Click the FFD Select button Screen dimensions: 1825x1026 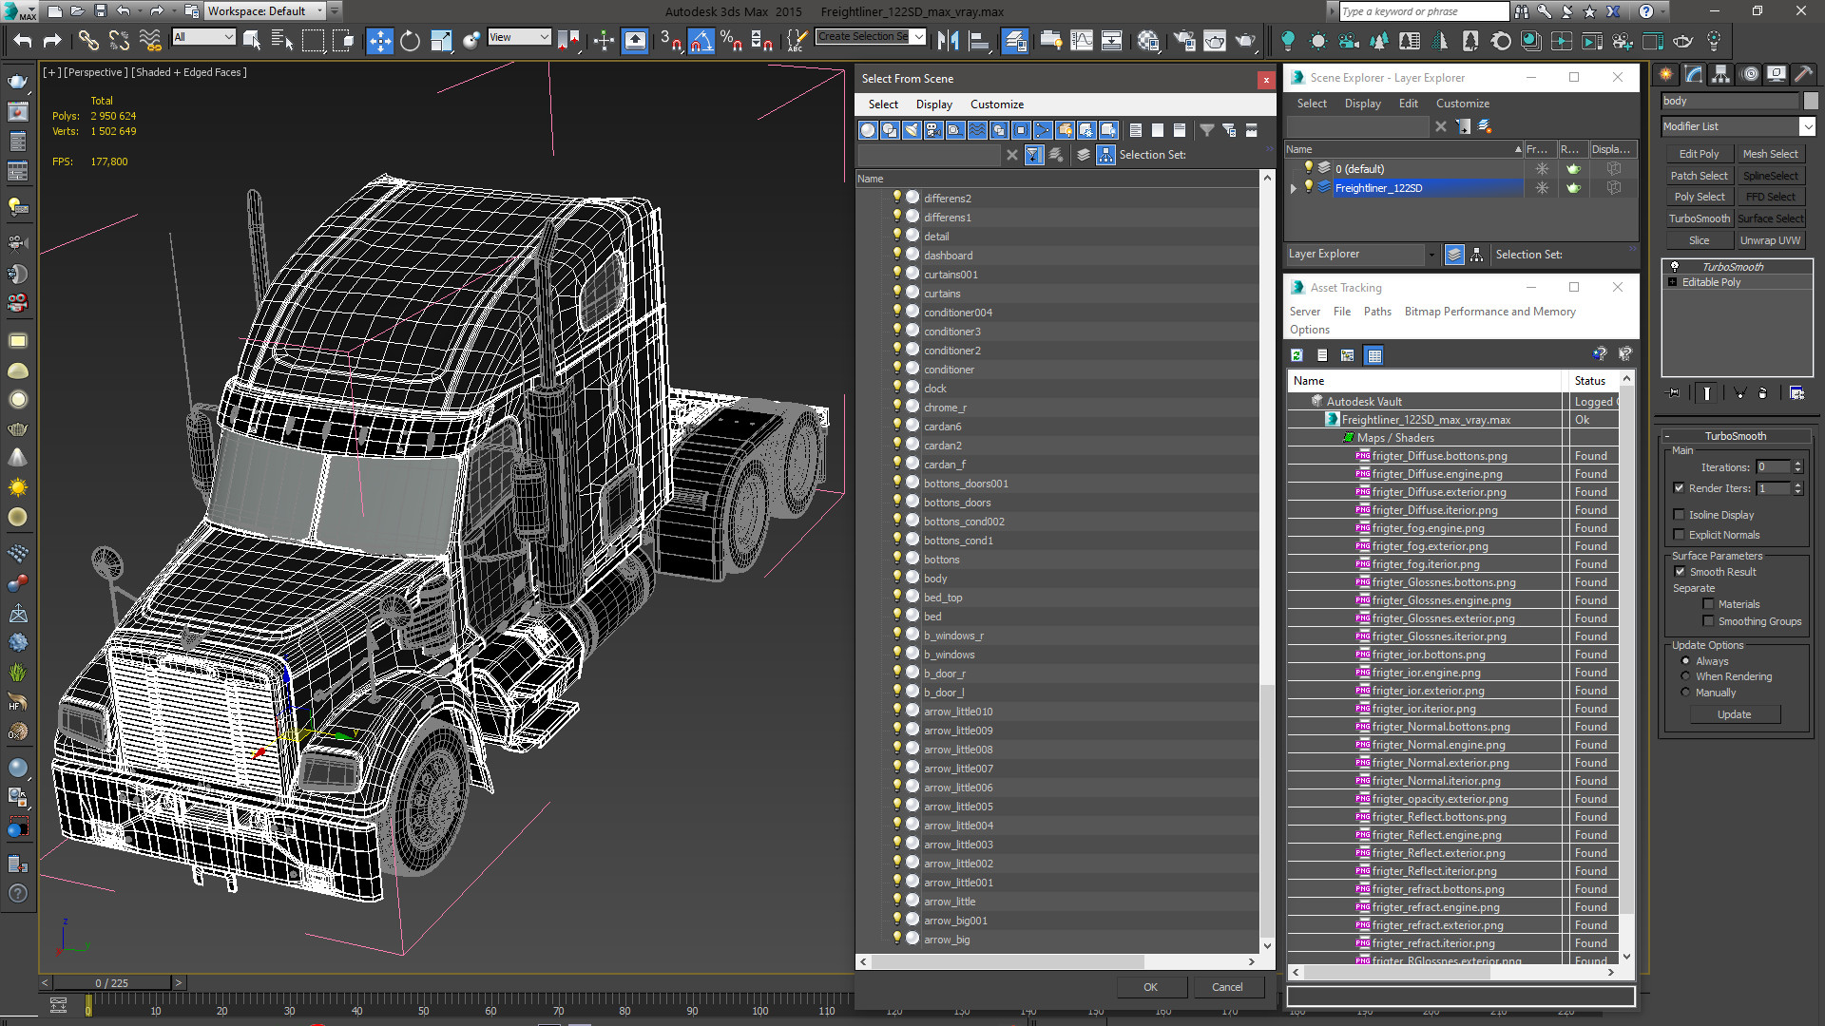tap(1770, 197)
